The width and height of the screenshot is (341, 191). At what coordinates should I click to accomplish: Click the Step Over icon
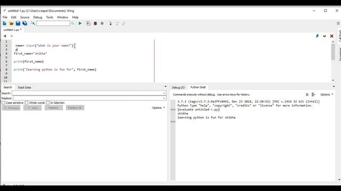[117, 23]
